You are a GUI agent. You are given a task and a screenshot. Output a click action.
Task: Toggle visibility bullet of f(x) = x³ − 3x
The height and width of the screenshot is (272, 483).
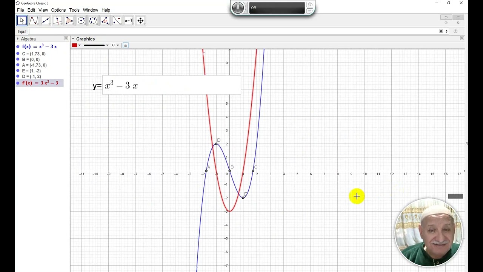point(18,47)
